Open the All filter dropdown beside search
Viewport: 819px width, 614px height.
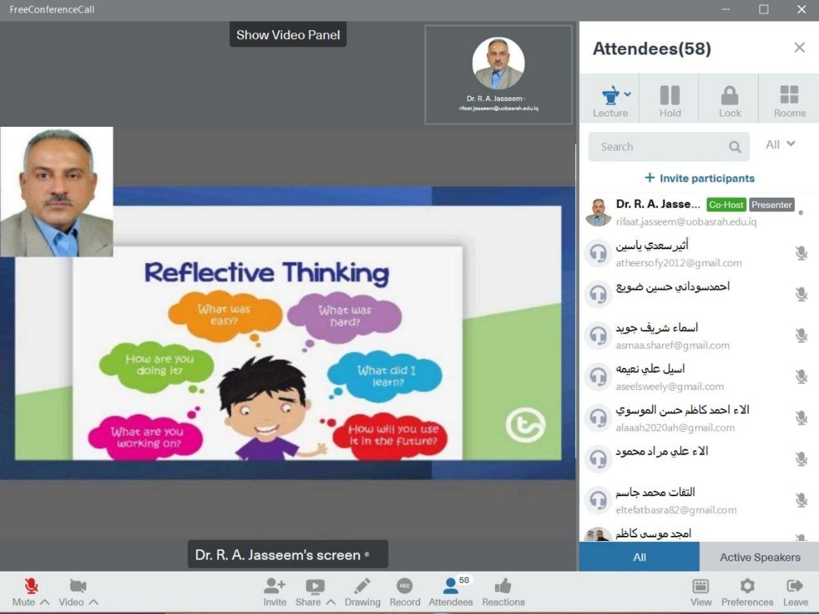[x=781, y=145]
